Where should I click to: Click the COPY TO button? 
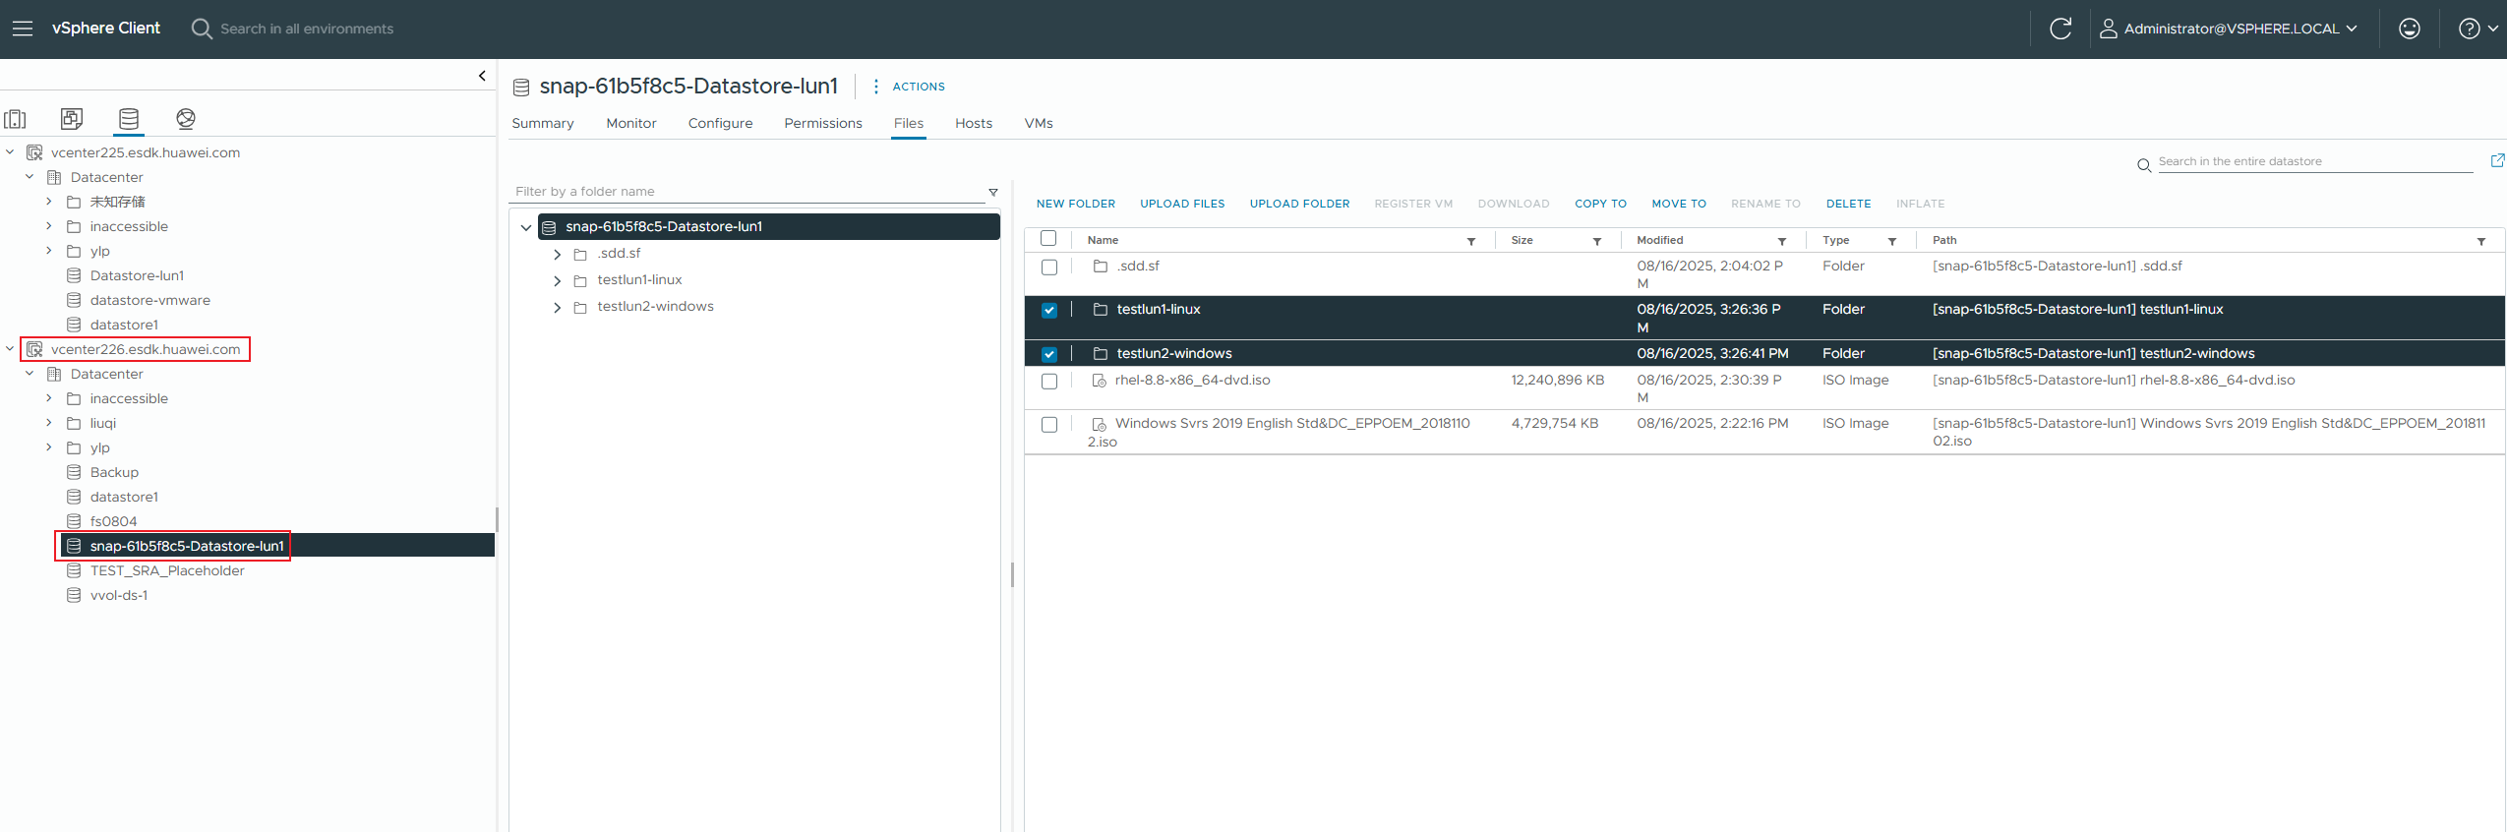pos(1600,204)
